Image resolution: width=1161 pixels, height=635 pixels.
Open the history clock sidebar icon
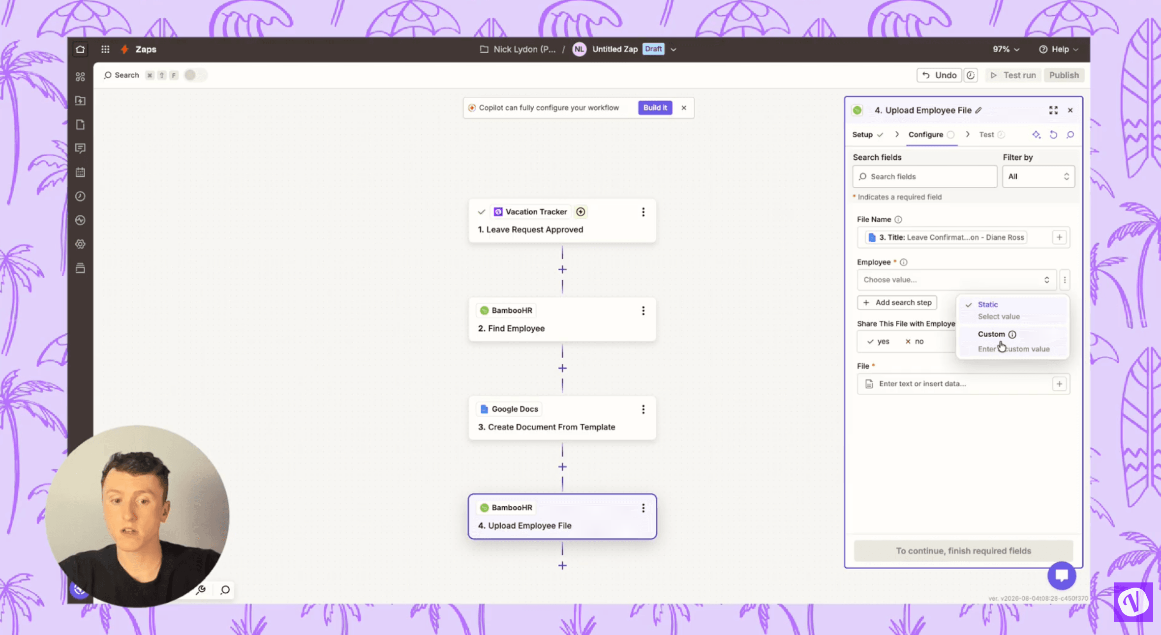80,196
